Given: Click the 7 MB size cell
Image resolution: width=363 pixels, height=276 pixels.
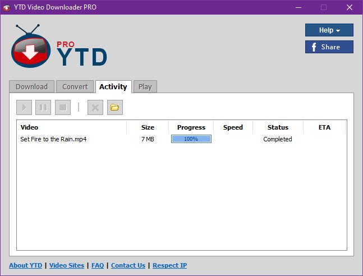Looking at the screenshot, I should tap(148, 139).
